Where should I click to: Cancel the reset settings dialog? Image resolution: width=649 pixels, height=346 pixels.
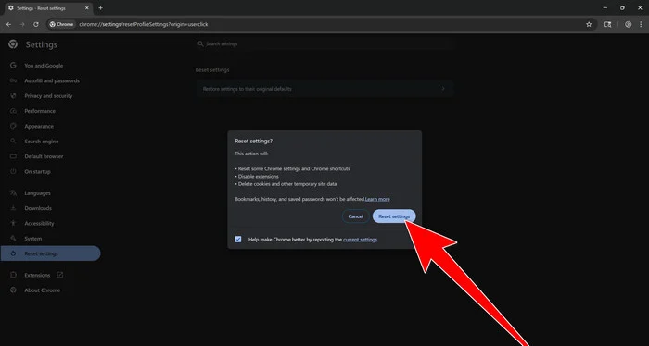(355, 216)
